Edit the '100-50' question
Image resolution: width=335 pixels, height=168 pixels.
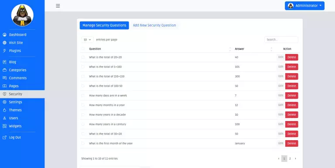click(x=281, y=86)
